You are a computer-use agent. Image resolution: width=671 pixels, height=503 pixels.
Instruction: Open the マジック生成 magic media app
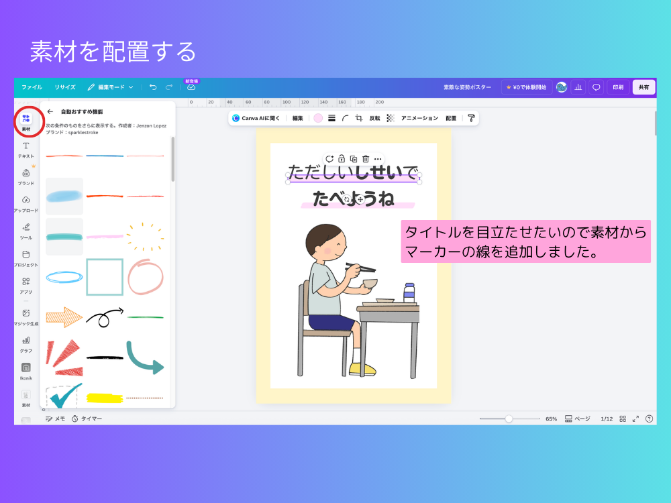[x=26, y=317]
